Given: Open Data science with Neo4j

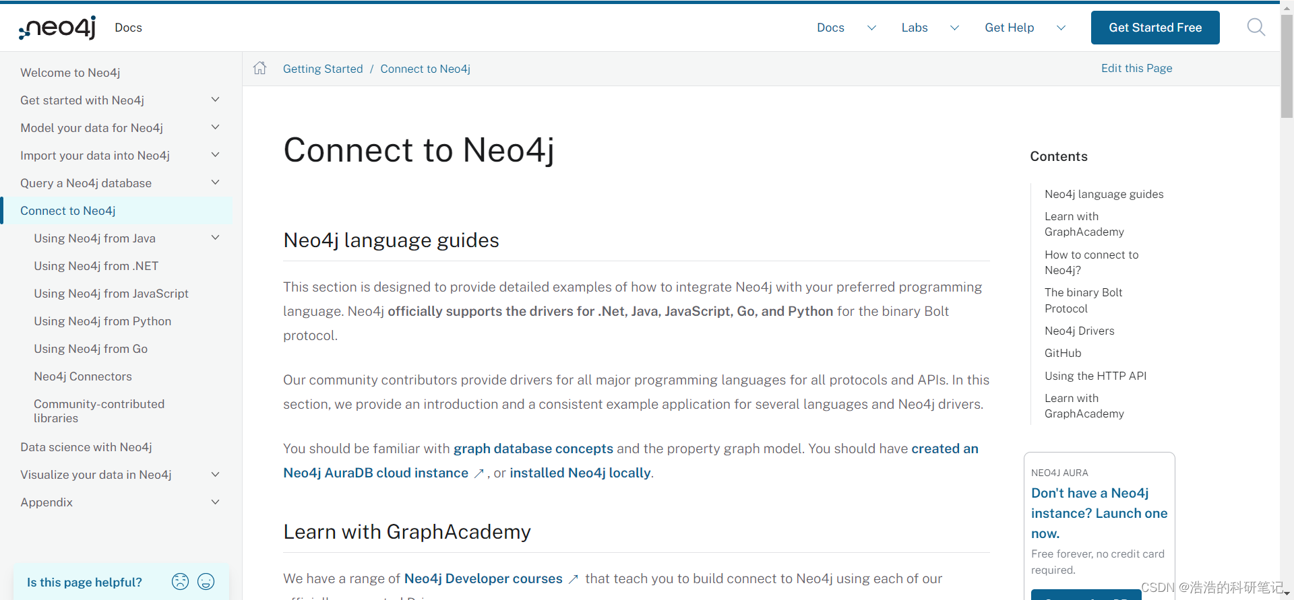Looking at the screenshot, I should coord(86,447).
